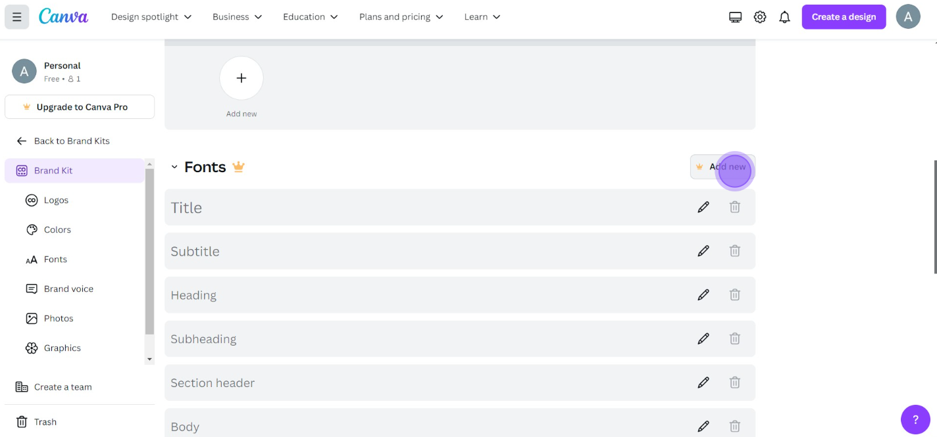
Task: Open the settings gear icon
Action: 760,17
